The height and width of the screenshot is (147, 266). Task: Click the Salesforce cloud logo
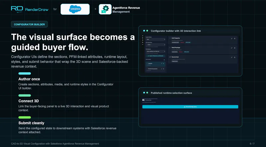[75, 9]
